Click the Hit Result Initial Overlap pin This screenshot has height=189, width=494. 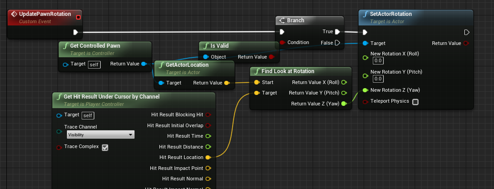coord(208,125)
